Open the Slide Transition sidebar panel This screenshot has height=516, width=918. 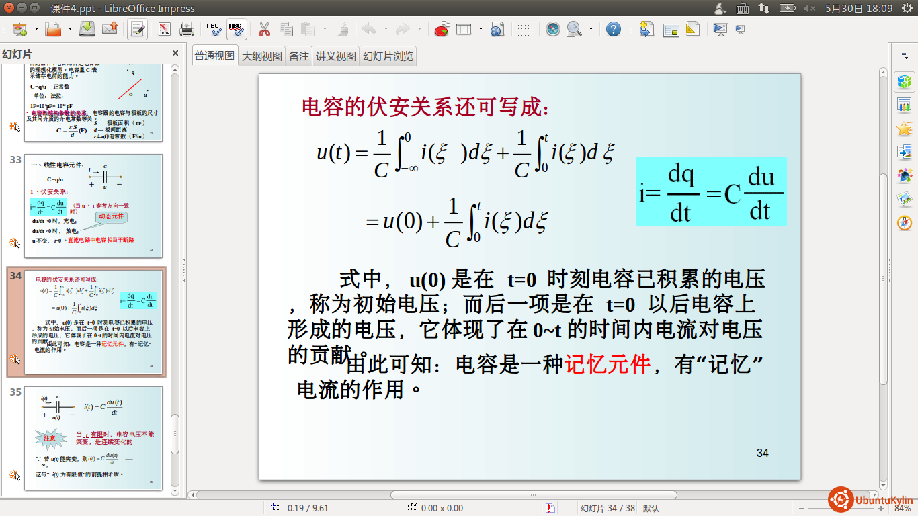click(905, 152)
